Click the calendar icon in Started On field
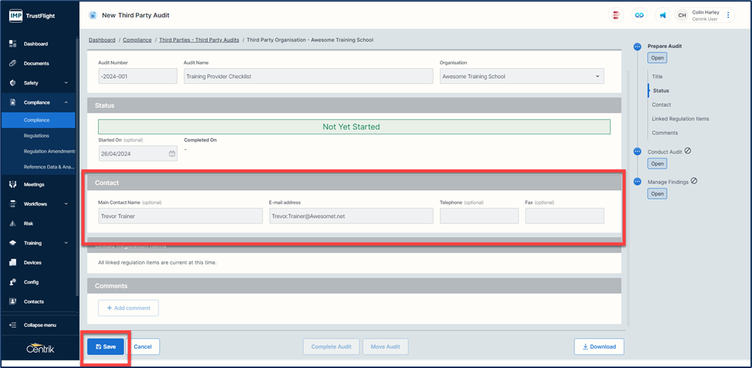 172,154
